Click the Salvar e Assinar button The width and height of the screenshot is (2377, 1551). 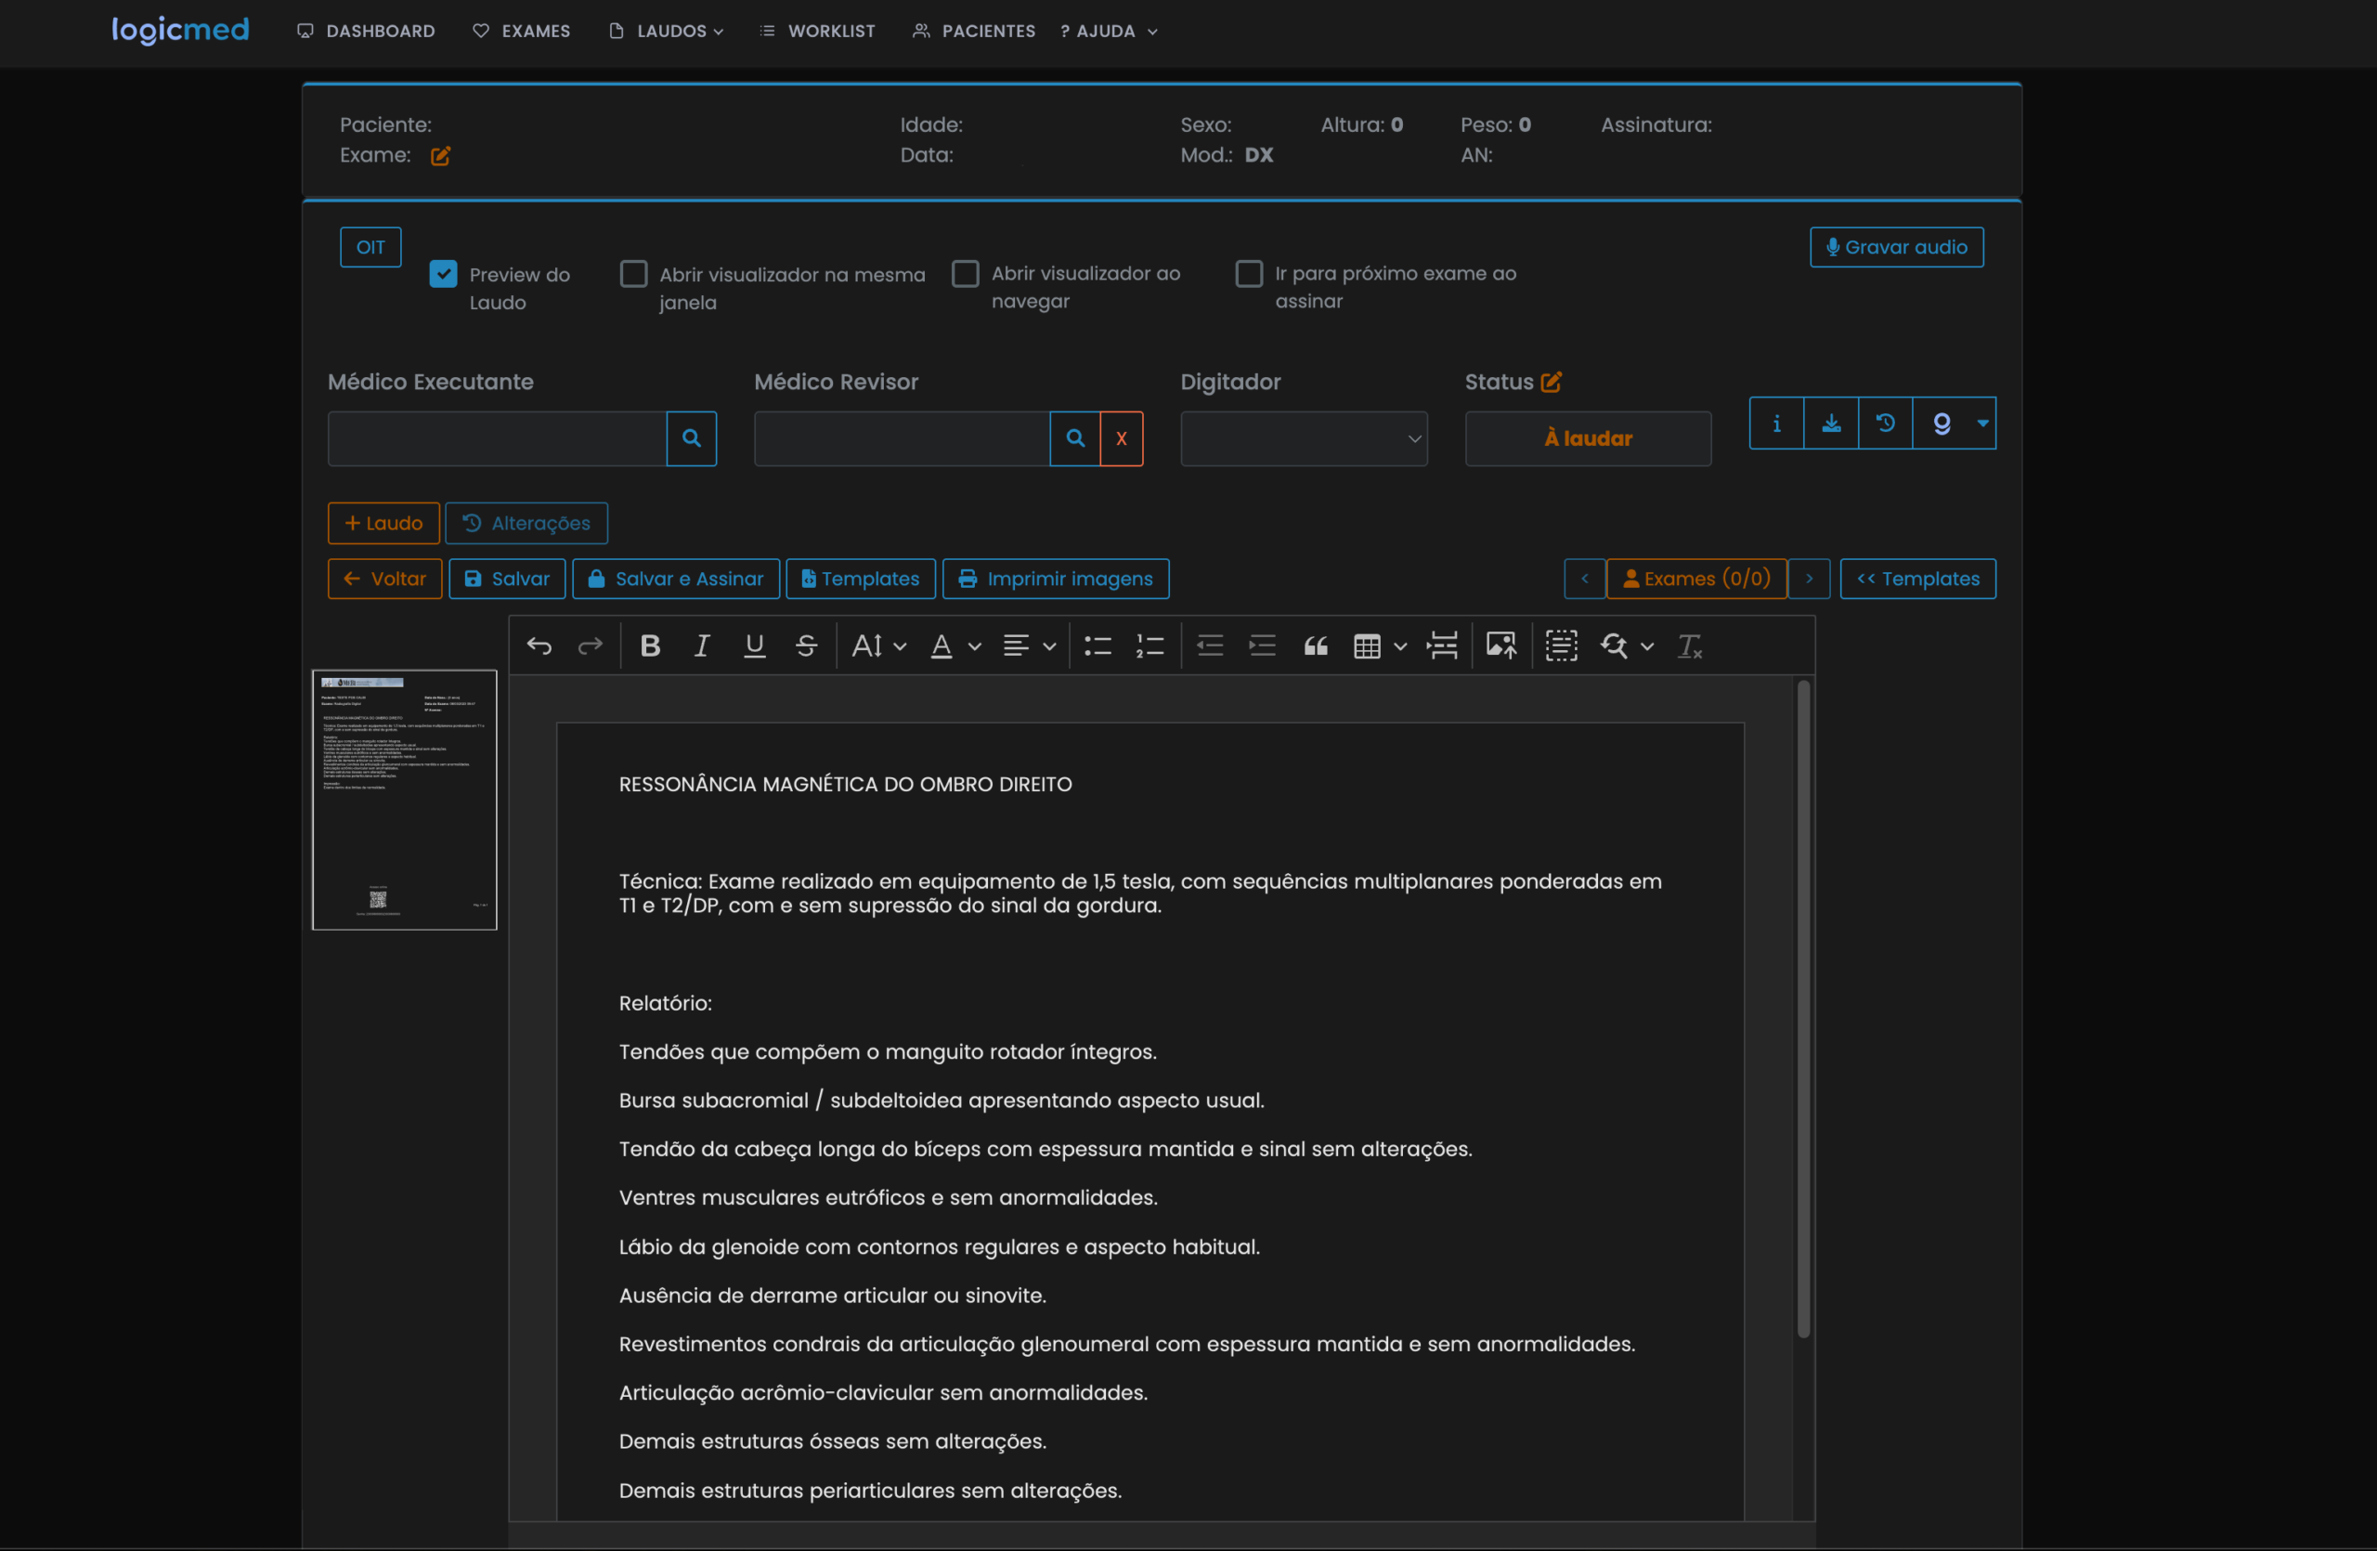(676, 580)
